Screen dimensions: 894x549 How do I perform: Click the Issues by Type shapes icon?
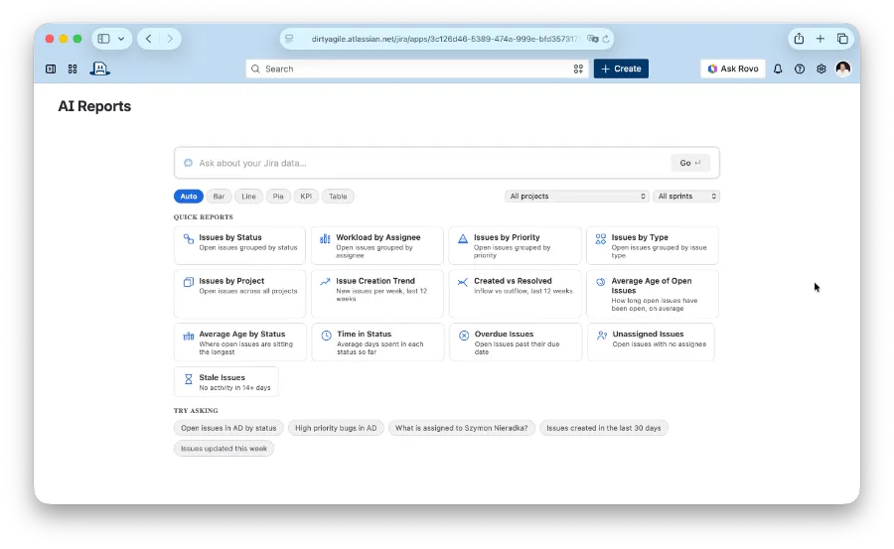tap(600, 239)
